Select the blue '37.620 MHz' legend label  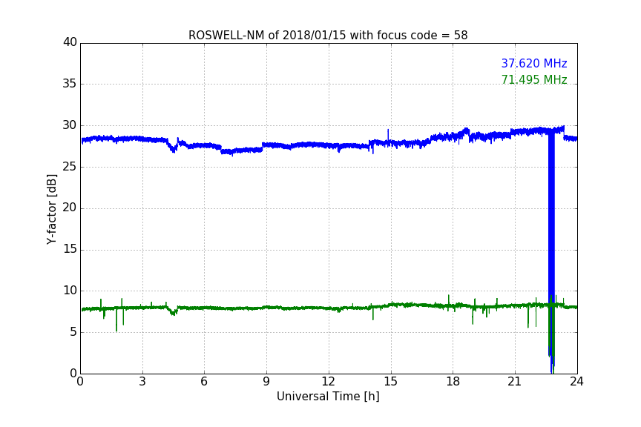pyautogui.click(x=534, y=63)
